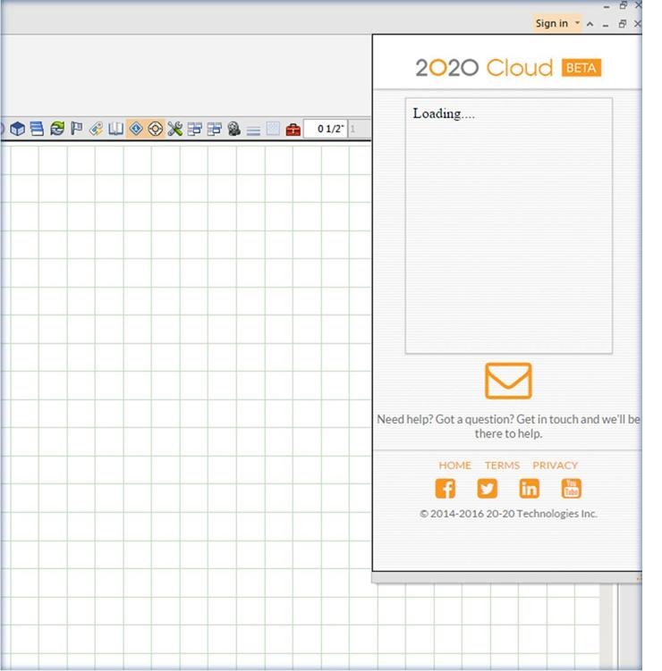Click the Facebook icon
Viewport: 662px width, 671px height.
446,488
